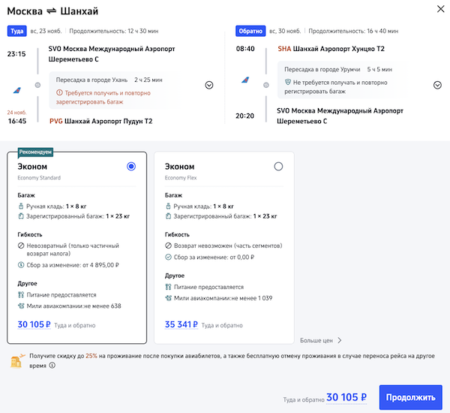Click the return flight airline logo
The image size is (450, 413).
tap(245, 79)
